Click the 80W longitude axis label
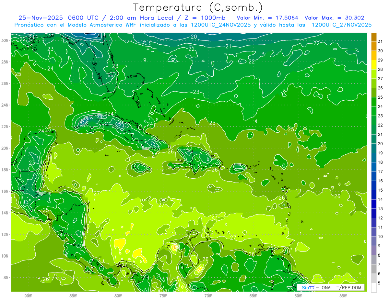This screenshot has height=300, width=389. click(118, 296)
